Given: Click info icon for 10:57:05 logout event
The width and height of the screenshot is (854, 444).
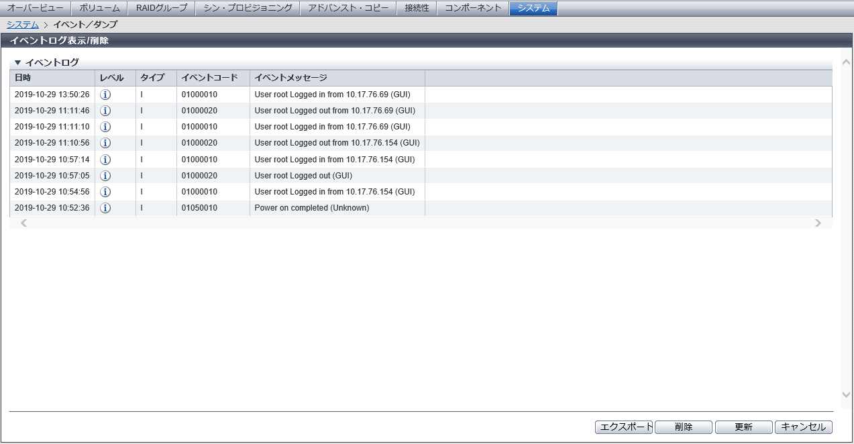Looking at the screenshot, I should point(105,176).
